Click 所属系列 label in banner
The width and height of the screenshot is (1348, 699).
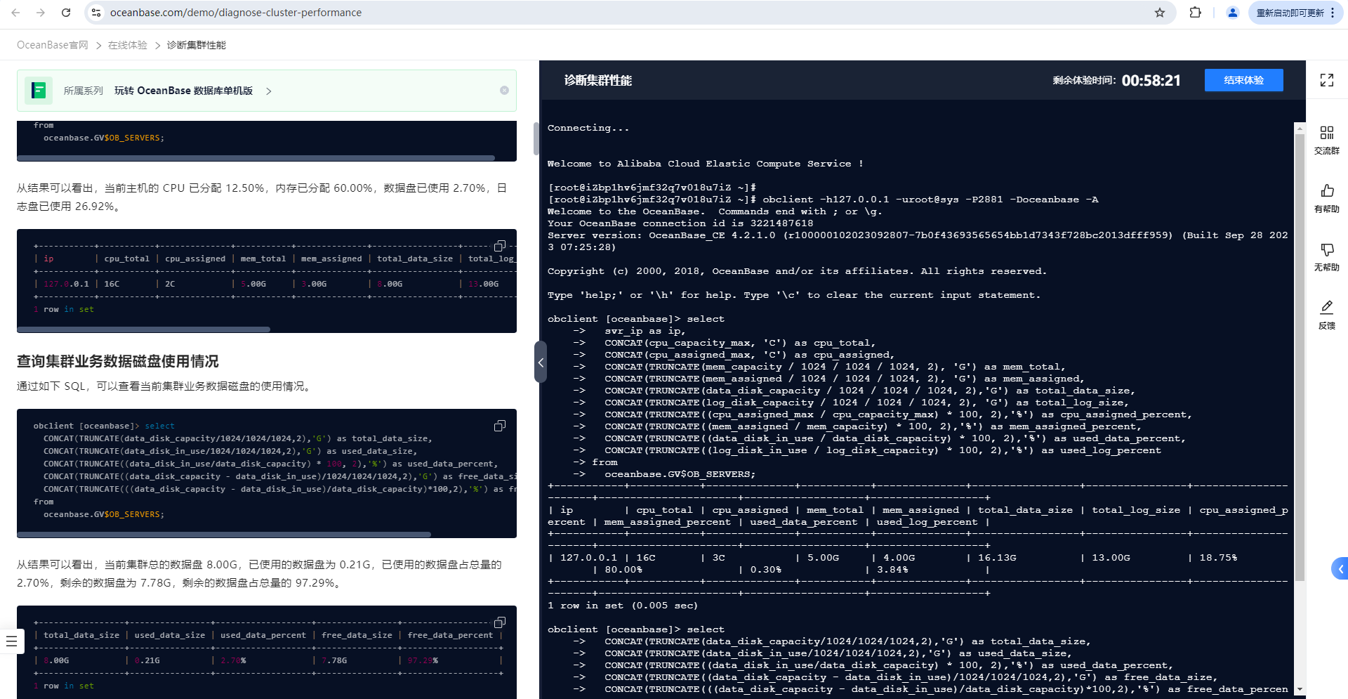click(x=84, y=91)
